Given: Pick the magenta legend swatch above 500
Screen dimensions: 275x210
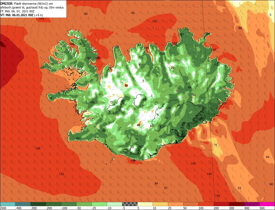Looking at the screenshot, I should [267, 204].
